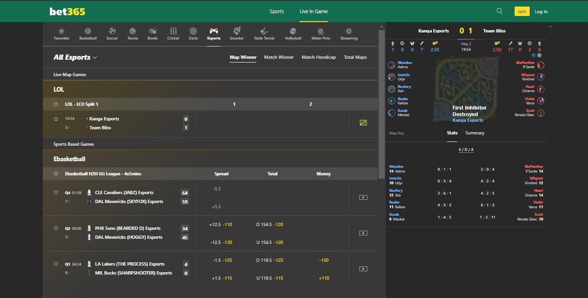Bet PHX Suns +12.5 spread at -110

[221, 225]
